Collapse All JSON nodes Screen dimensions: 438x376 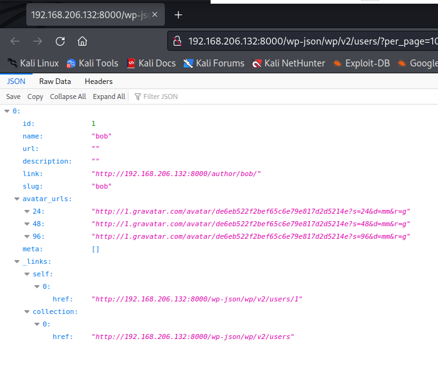[x=68, y=97]
